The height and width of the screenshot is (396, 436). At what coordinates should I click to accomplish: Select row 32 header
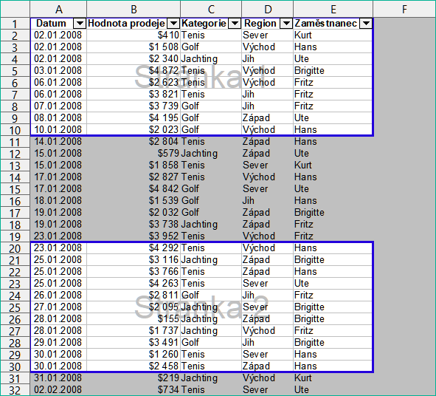(15, 390)
